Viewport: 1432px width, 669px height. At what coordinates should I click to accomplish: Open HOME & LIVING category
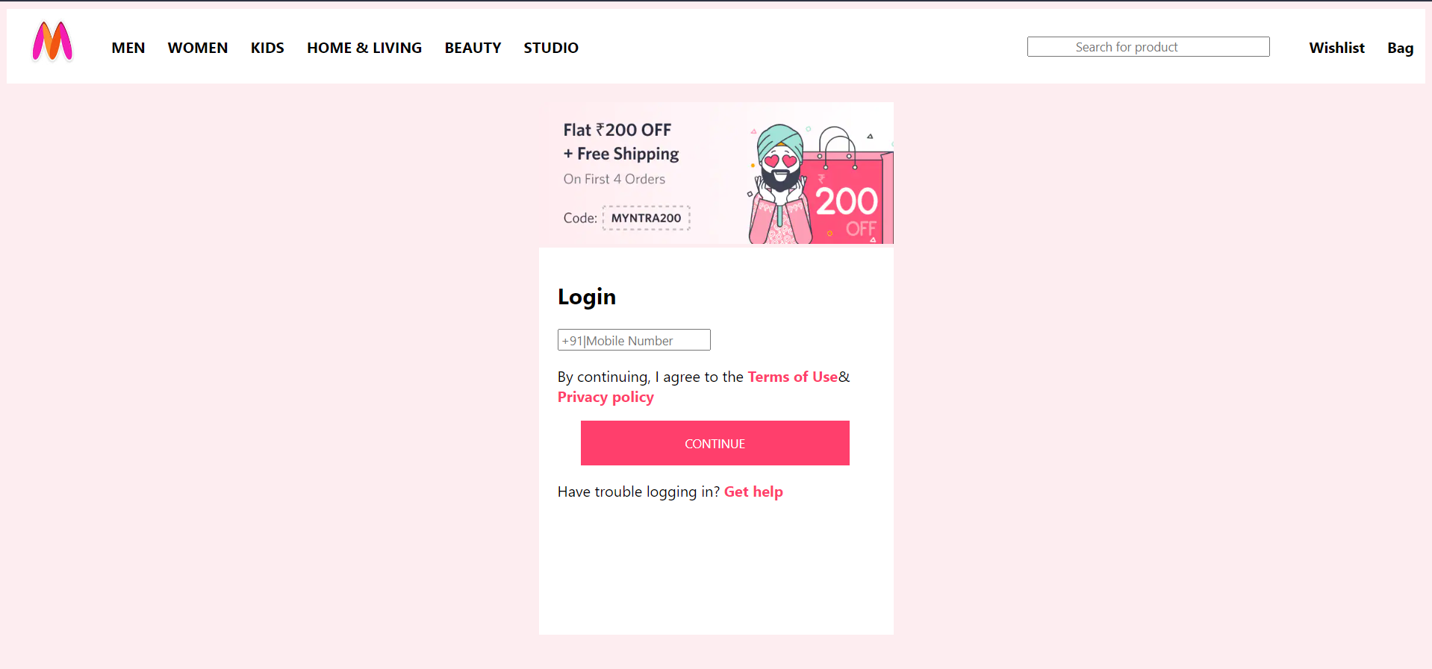[x=364, y=47]
